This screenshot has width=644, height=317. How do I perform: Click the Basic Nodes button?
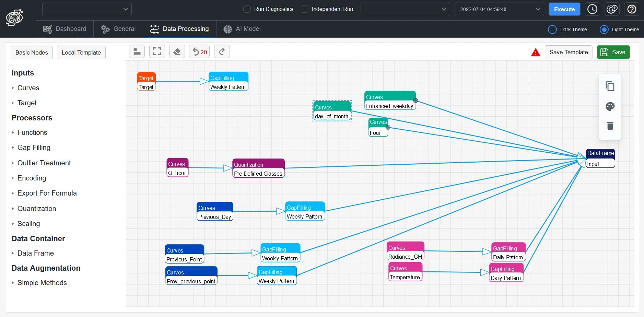(32, 52)
